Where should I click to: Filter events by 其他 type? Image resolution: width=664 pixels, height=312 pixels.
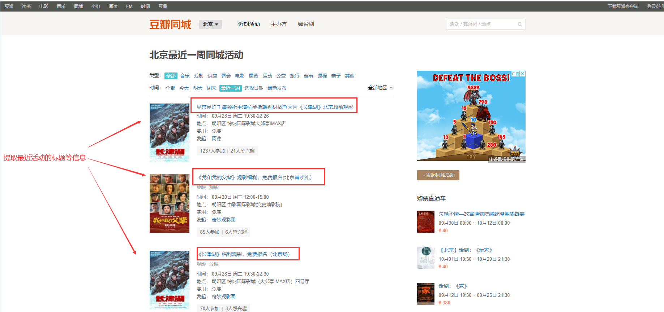(350, 76)
